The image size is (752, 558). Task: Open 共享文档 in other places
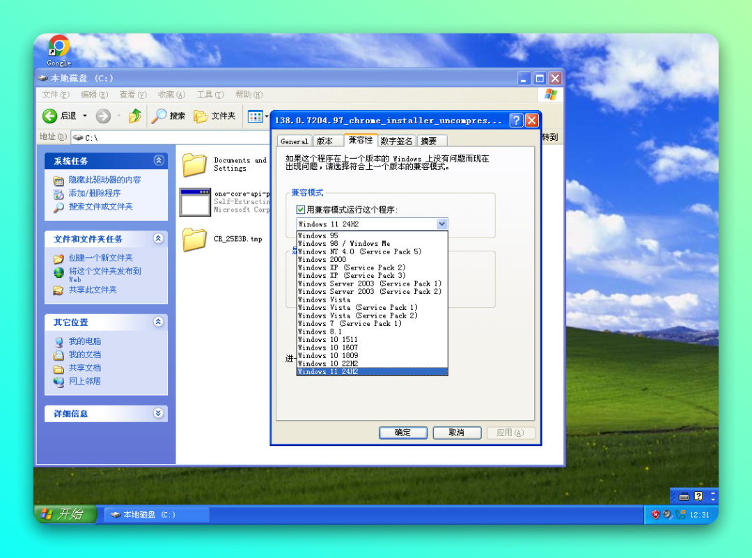tap(84, 368)
